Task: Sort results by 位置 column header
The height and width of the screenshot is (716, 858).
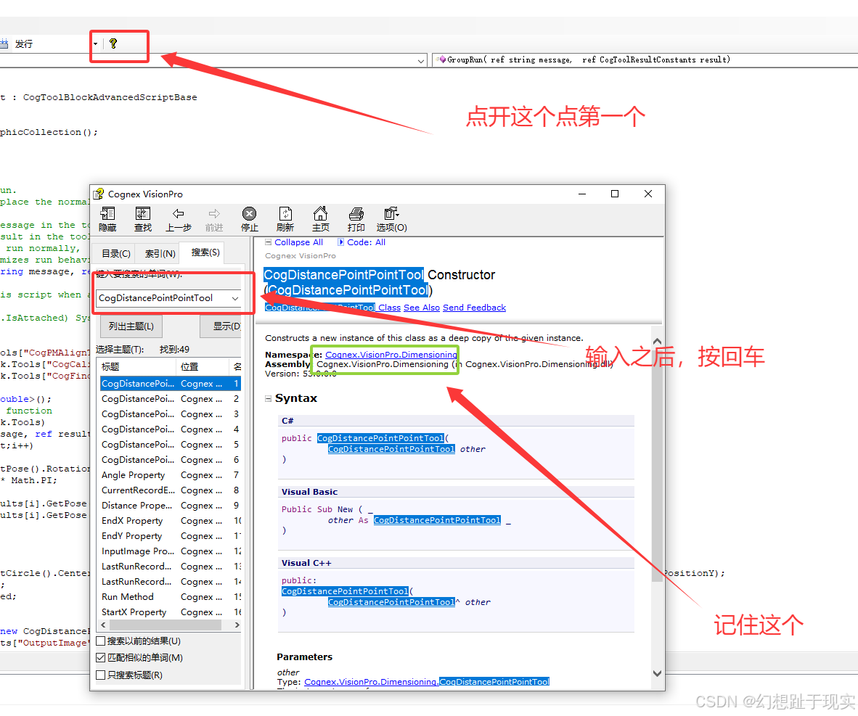Action: click(x=202, y=366)
